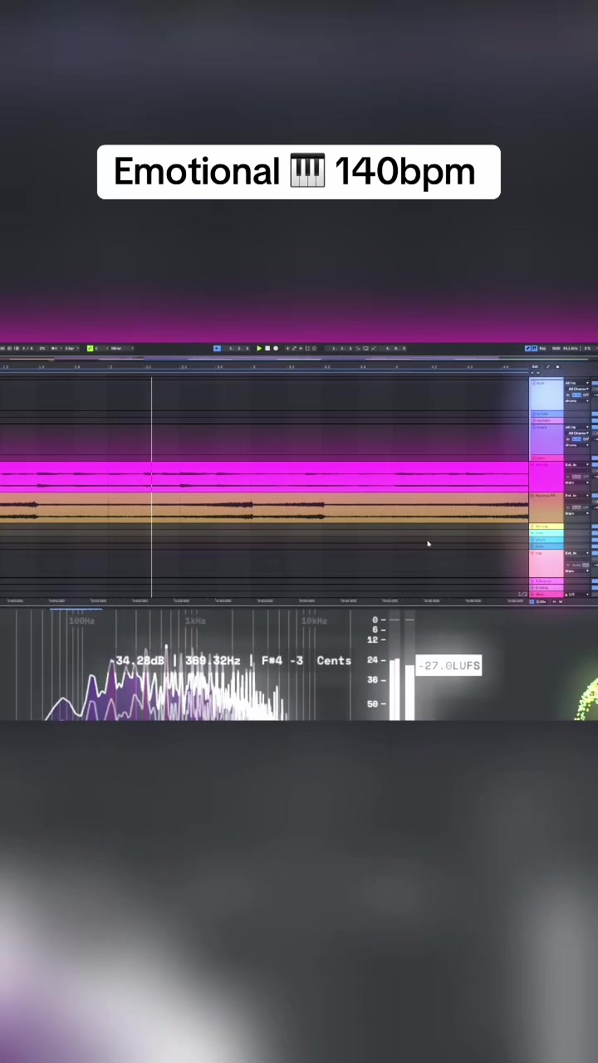The width and height of the screenshot is (598, 1063).
Task: Open rap track's Main output dropdown
Action: tap(577, 571)
